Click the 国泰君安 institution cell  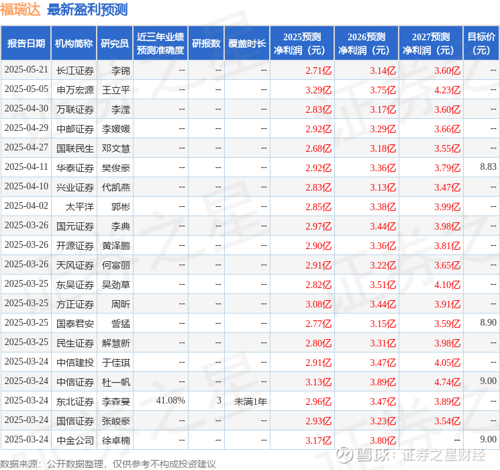pos(75,324)
